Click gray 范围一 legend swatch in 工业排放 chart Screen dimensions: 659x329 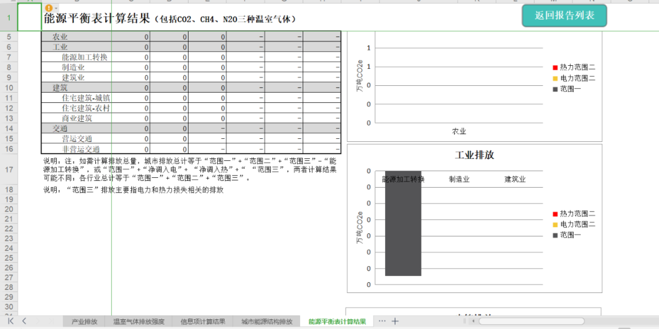click(555, 235)
